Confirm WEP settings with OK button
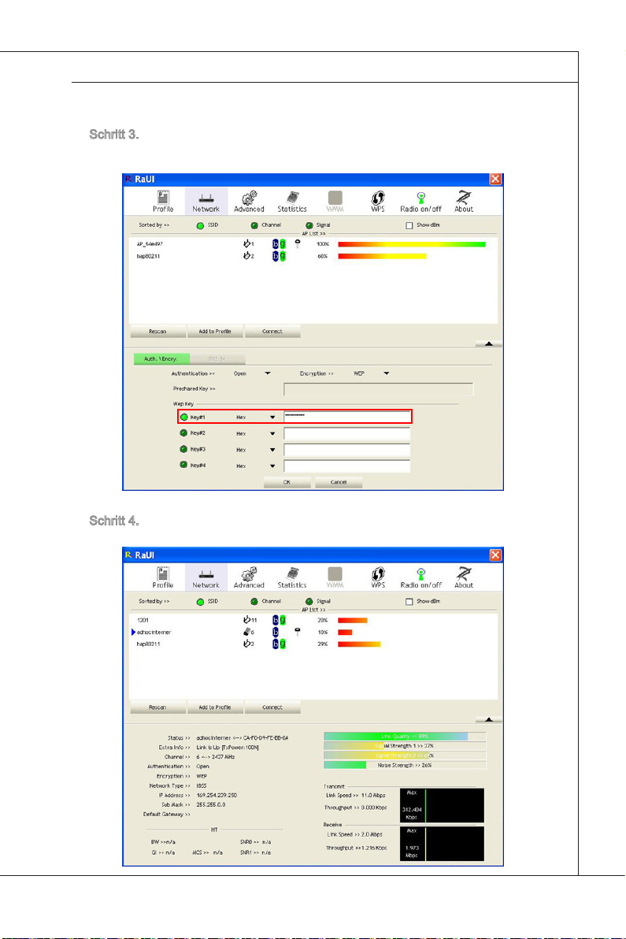 tap(287, 482)
